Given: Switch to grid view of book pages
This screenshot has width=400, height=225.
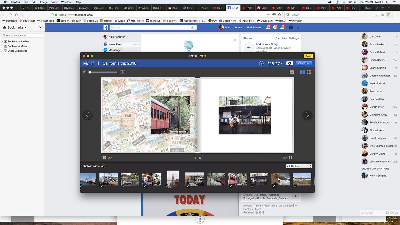Looking at the screenshot, I should point(309,72).
